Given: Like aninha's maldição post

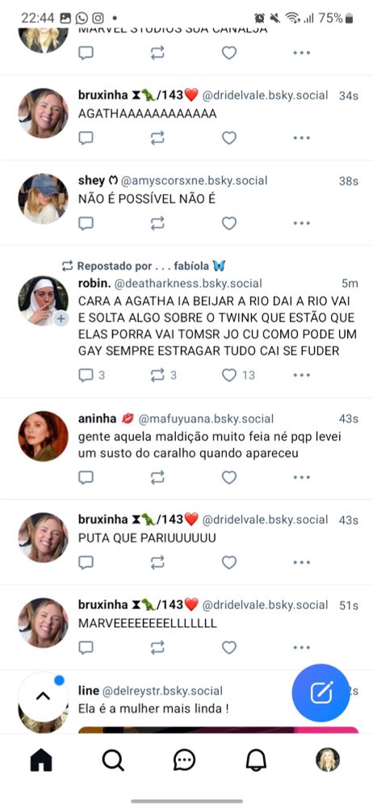Looking at the screenshot, I should (x=229, y=478).
